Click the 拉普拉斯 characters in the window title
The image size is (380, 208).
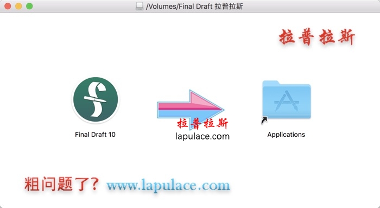[x=229, y=7]
